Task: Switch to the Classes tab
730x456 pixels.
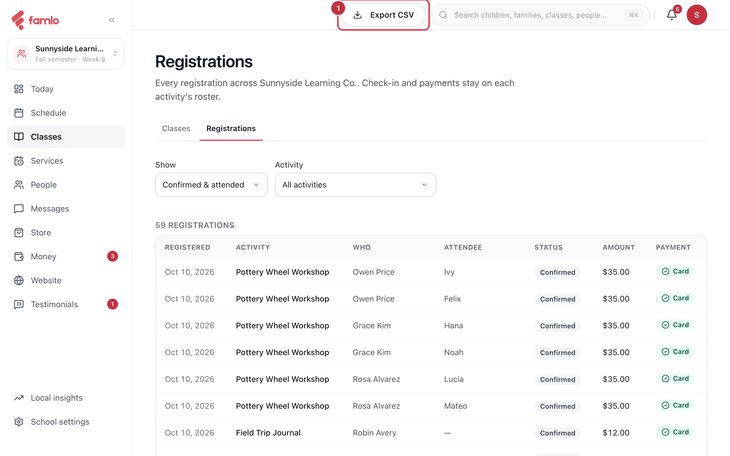Action: [176, 129]
